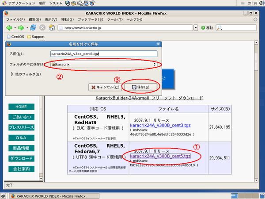
Task: Click the Firefox Forward arrow
Action: click(x=21, y=28)
